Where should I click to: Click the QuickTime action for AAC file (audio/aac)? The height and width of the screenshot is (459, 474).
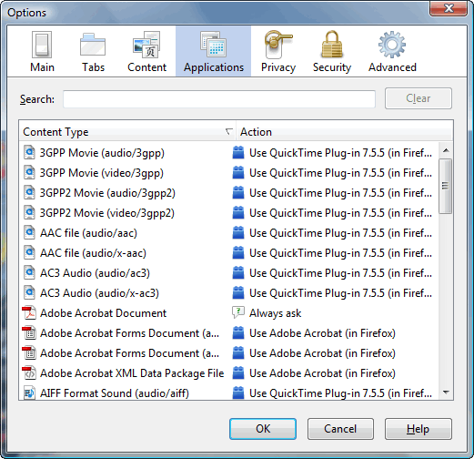pyautogui.click(x=340, y=233)
